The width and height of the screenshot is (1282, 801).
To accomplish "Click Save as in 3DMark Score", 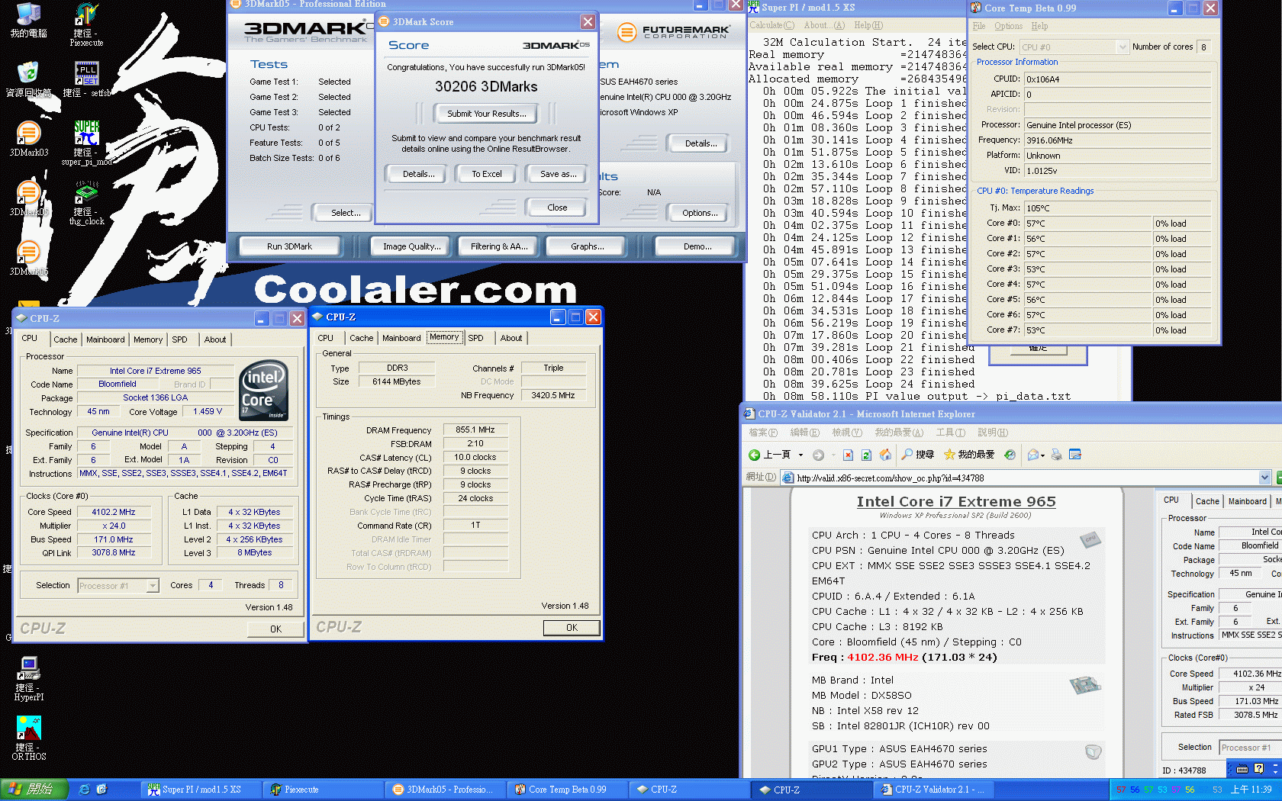I will pos(557,174).
